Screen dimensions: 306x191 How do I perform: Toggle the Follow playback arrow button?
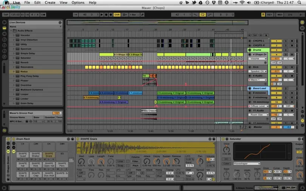76,15
